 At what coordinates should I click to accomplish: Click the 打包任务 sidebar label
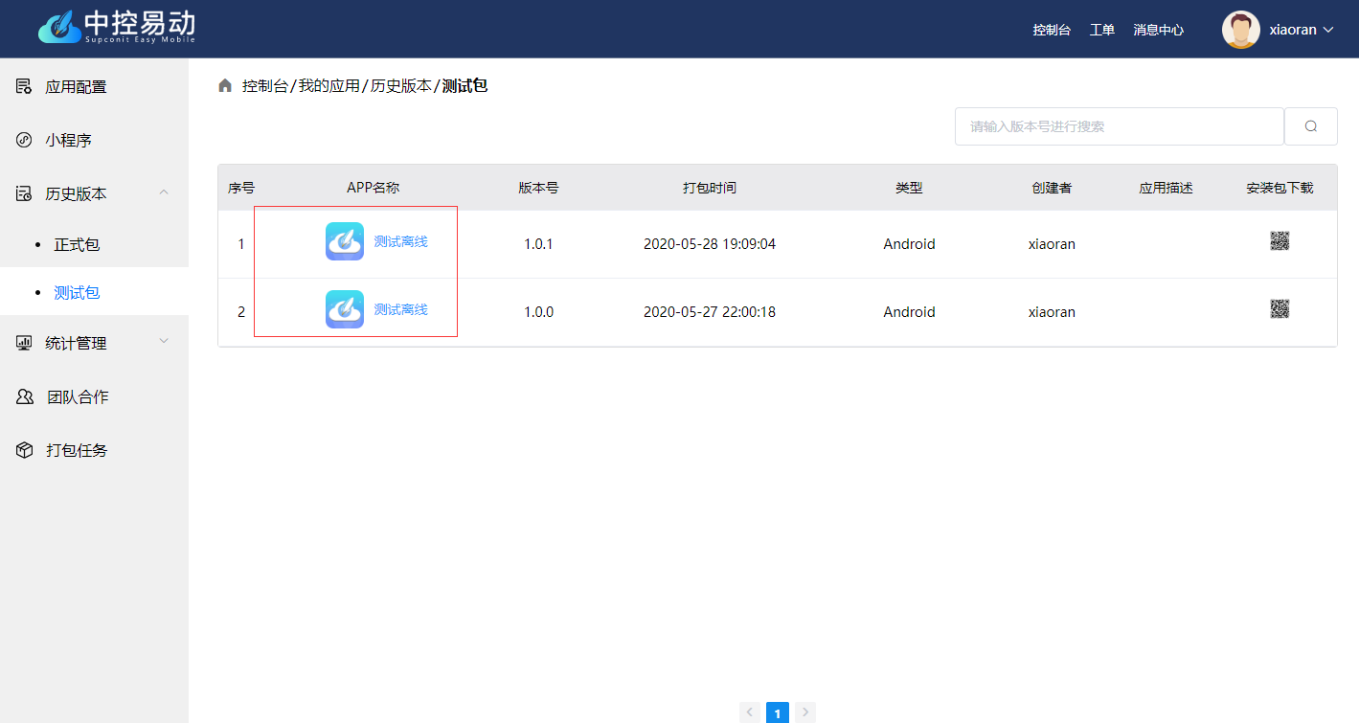(78, 450)
